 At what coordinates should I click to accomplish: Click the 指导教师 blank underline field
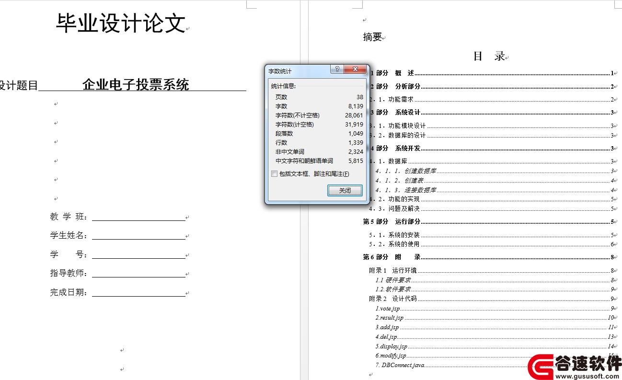click(x=138, y=273)
